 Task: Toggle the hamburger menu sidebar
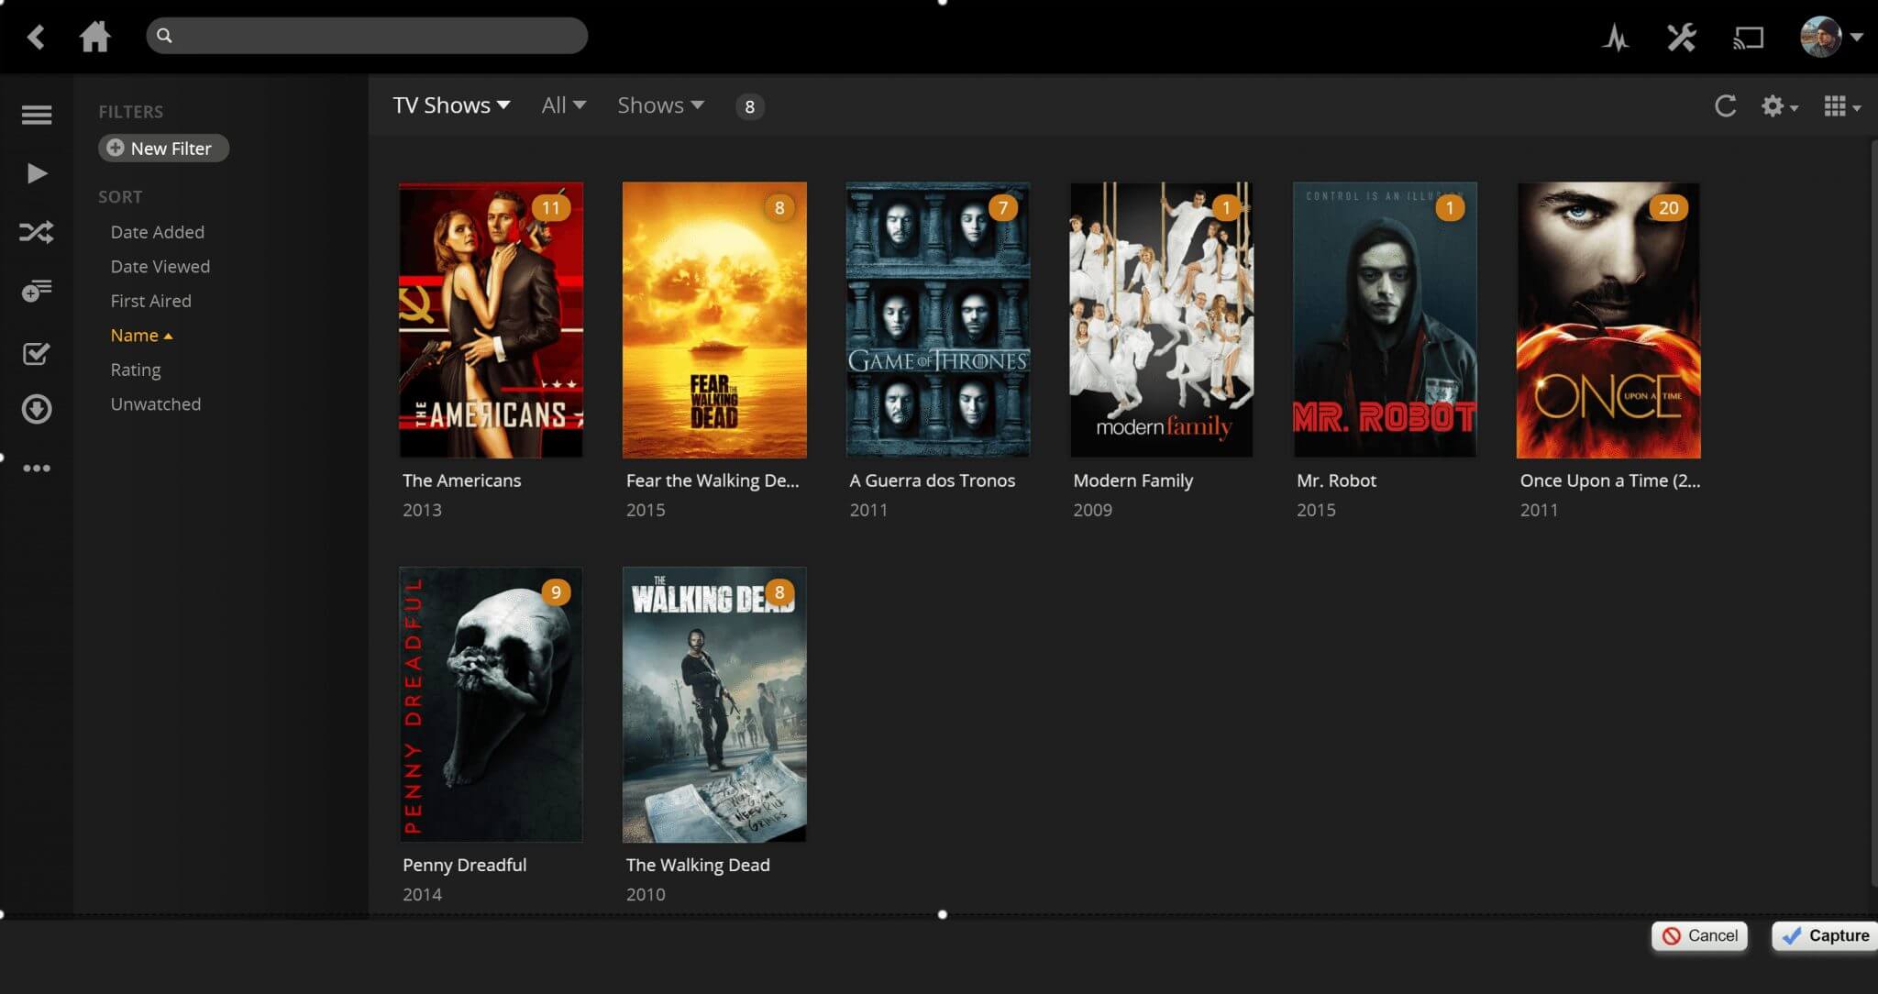point(37,115)
